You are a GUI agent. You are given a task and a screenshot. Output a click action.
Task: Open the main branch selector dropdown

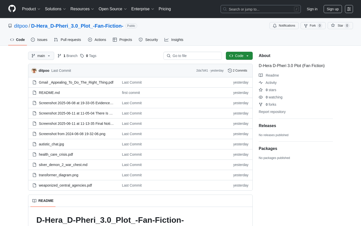click(x=41, y=56)
